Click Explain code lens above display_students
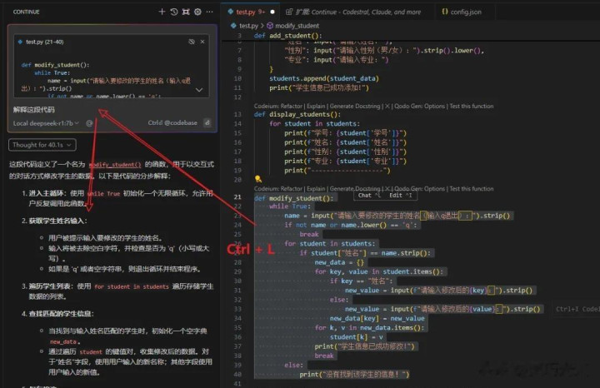This screenshot has width=600, height=388. [x=316, y=107]
